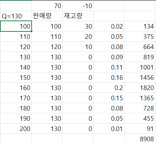Click the fill handle of the selected cell
This screenshot has width=156, height=143.
click(31, 31)
